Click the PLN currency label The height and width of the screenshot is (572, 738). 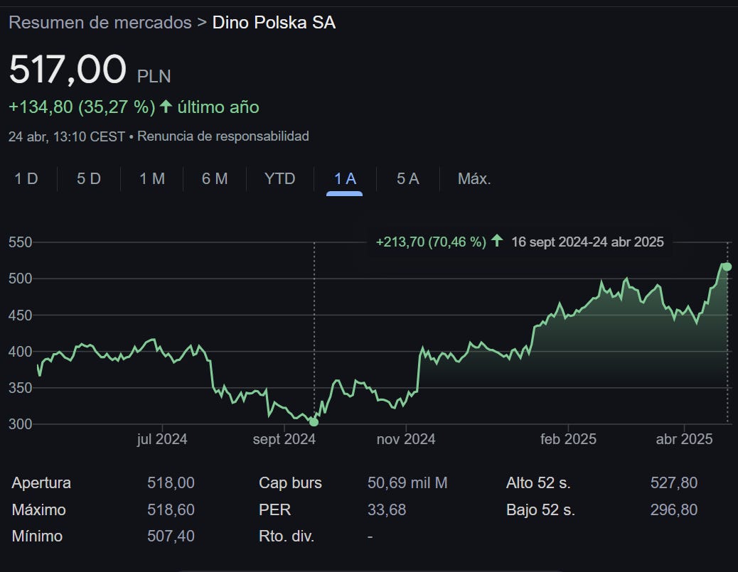point(154,76)
